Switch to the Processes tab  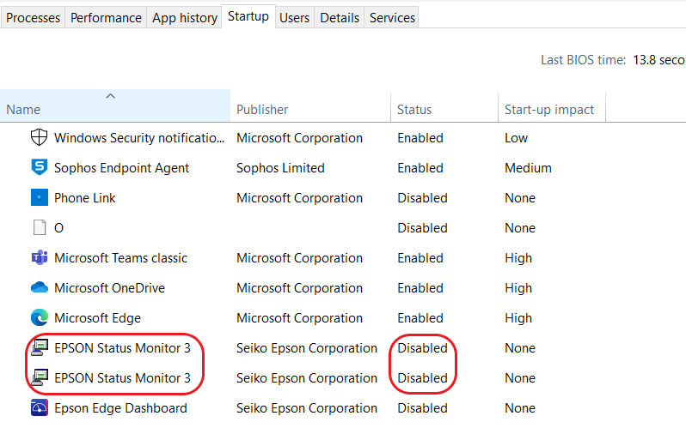pos(33,18)
